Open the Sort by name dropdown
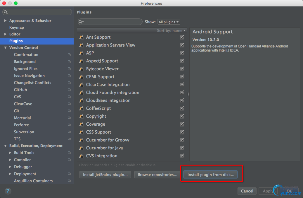Viewport: 303px width, 198px height. click(x=171, y=31)
